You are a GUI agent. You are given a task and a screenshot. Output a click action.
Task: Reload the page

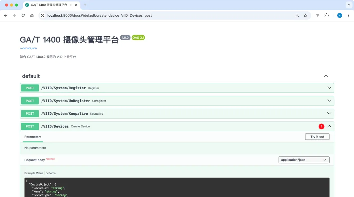pos(23,16)
